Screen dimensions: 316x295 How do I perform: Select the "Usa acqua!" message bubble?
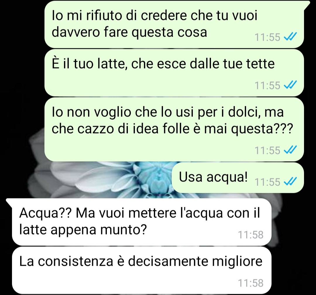[x=238, y=177]
